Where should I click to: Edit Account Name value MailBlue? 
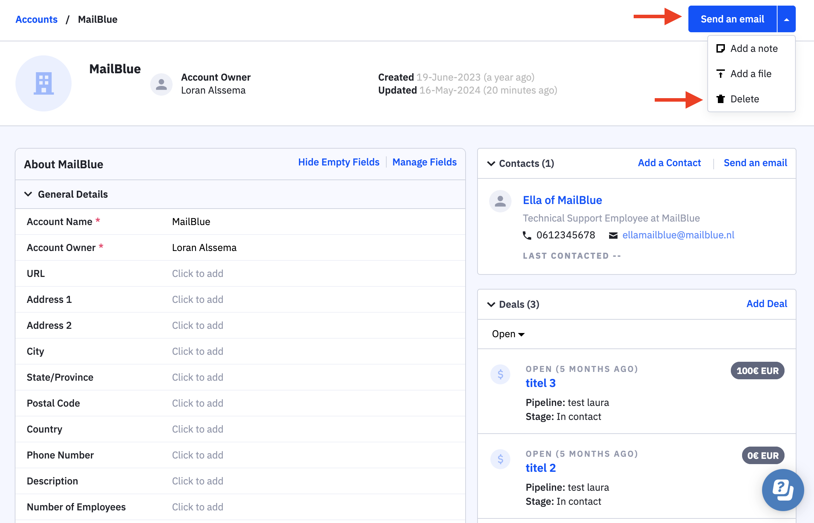pyautogui.click(x=191, y=222)
